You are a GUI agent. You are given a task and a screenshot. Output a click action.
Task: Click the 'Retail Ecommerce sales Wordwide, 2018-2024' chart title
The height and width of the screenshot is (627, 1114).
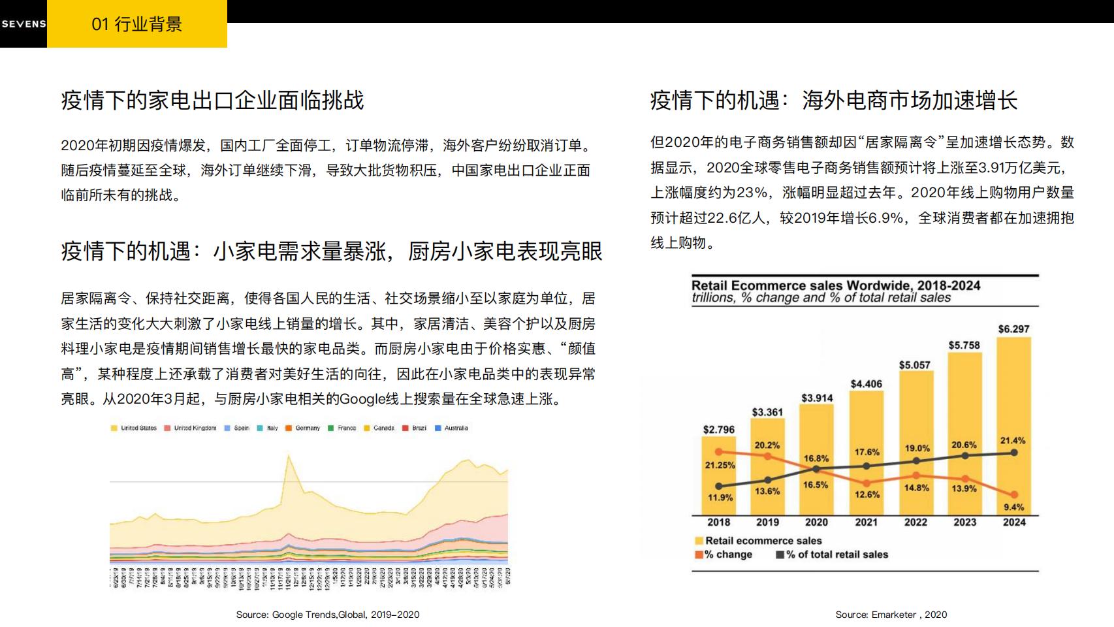pyautogui.click(x=836, y=285)
